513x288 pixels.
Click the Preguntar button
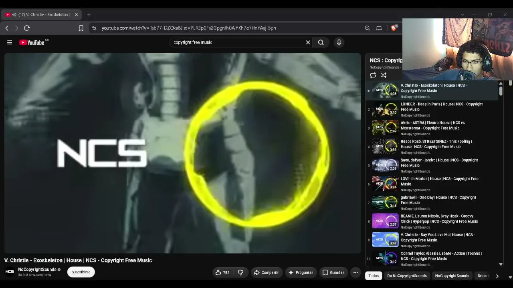point(301,272)
